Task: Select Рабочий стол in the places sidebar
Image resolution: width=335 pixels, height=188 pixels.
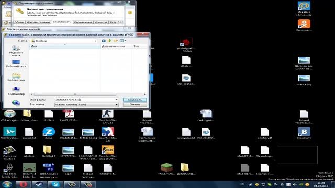Action: (x=16, y=64)
